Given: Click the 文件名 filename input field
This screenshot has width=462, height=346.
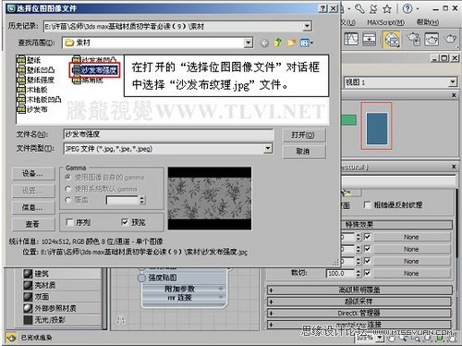Looking at the screenshot, I should (x=168, y=134).
